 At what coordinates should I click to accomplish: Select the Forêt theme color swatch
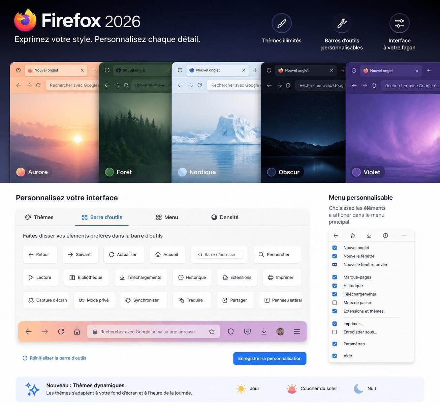point(109,172)
